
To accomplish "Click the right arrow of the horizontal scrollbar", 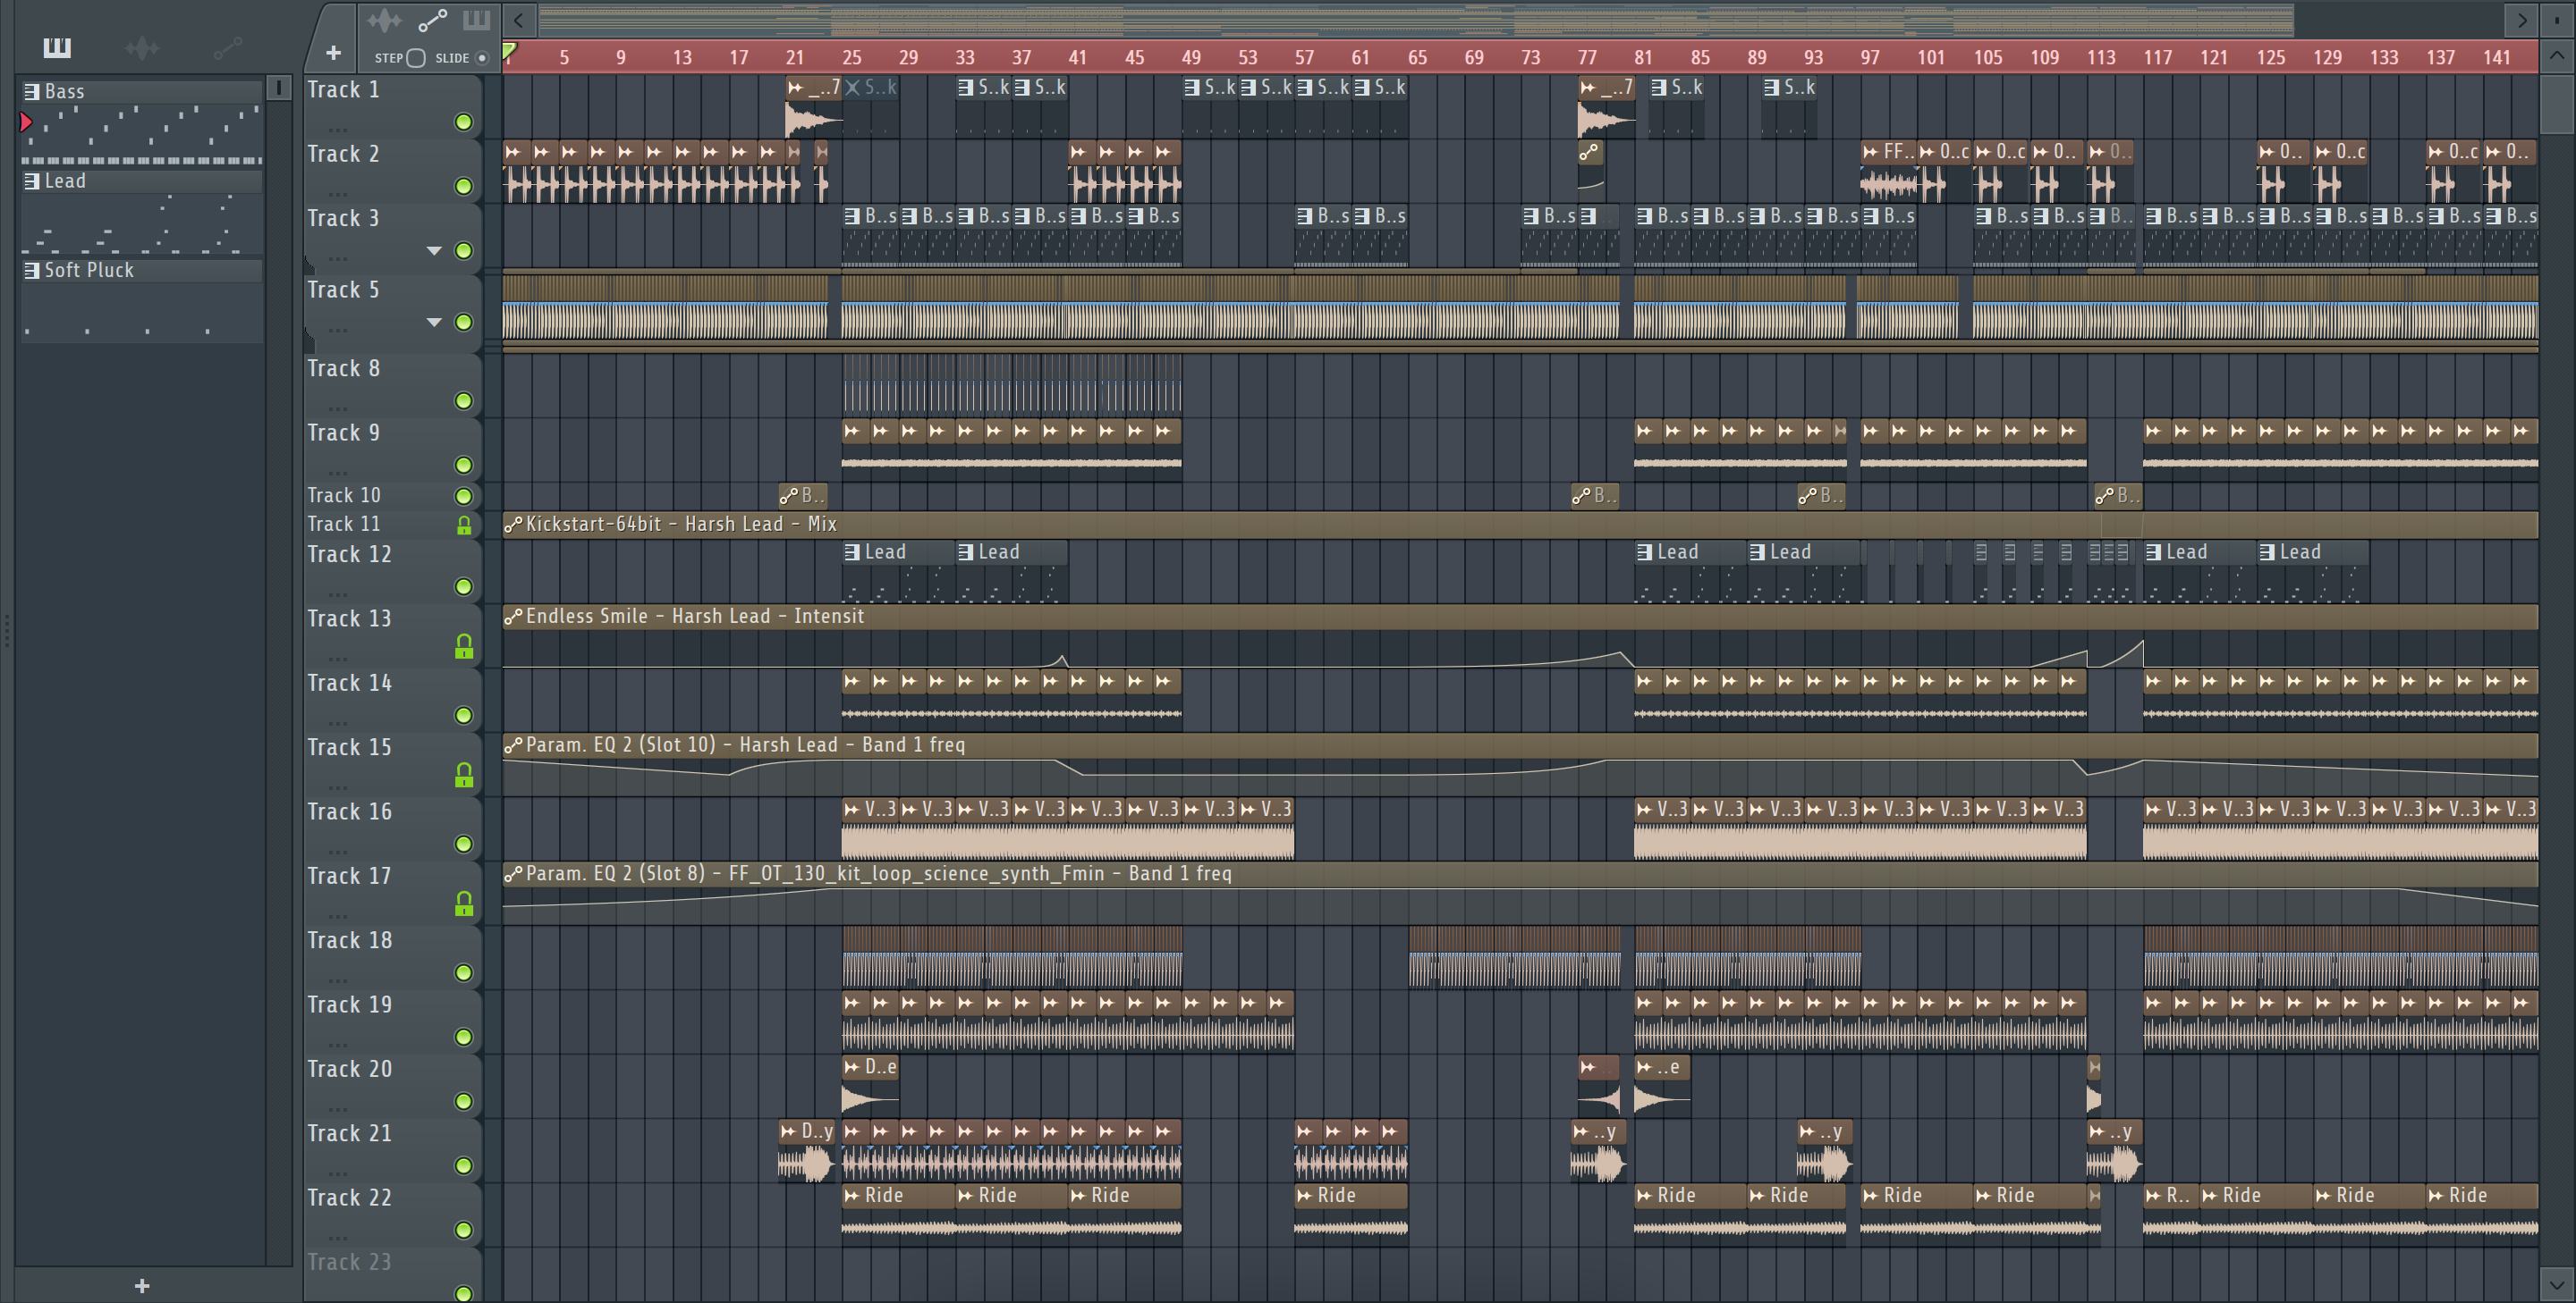I will click(x=2521, y=20).
